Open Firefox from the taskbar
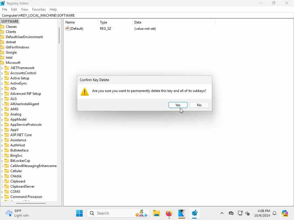The width and height of the screenshot is (294, 220). click(x=169, y=213)
